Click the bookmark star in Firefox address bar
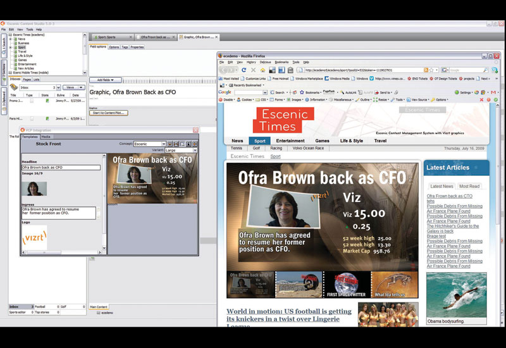The image size is (506, 348). click(431, 70)
